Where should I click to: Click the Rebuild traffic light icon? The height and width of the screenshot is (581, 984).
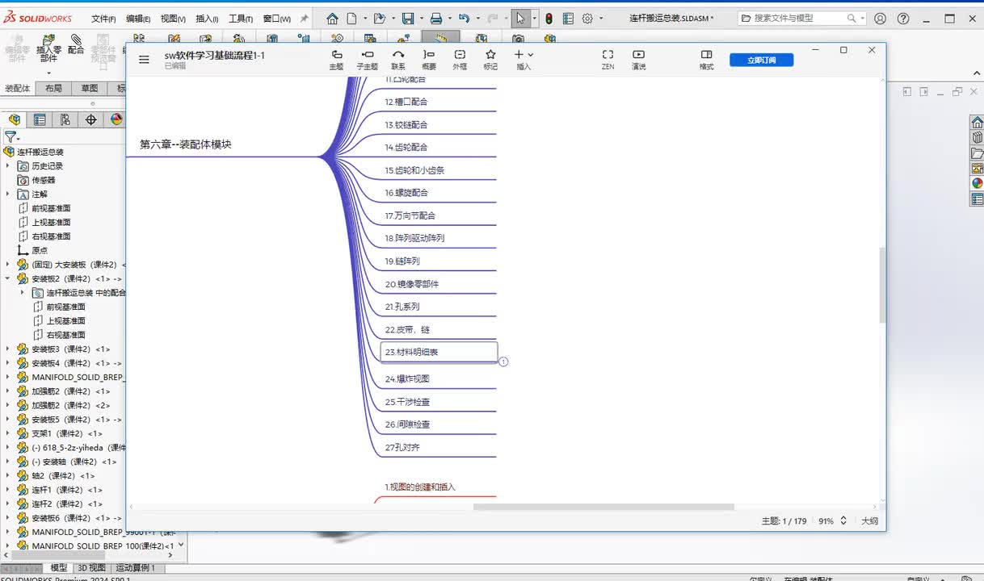click(549, 18)
